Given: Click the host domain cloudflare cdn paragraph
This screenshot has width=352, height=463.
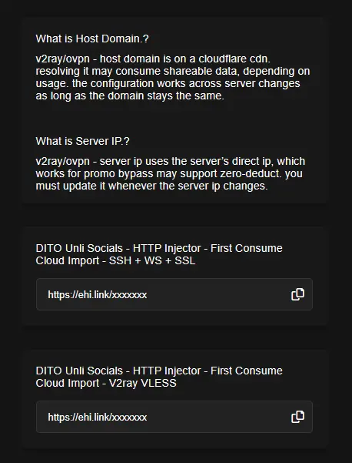Looking at the screenshot, I should [x=173, y=77].
